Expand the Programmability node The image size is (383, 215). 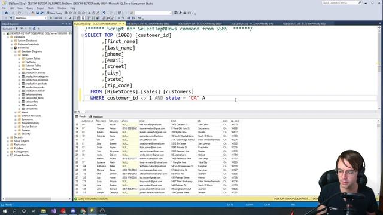point(16,123)
